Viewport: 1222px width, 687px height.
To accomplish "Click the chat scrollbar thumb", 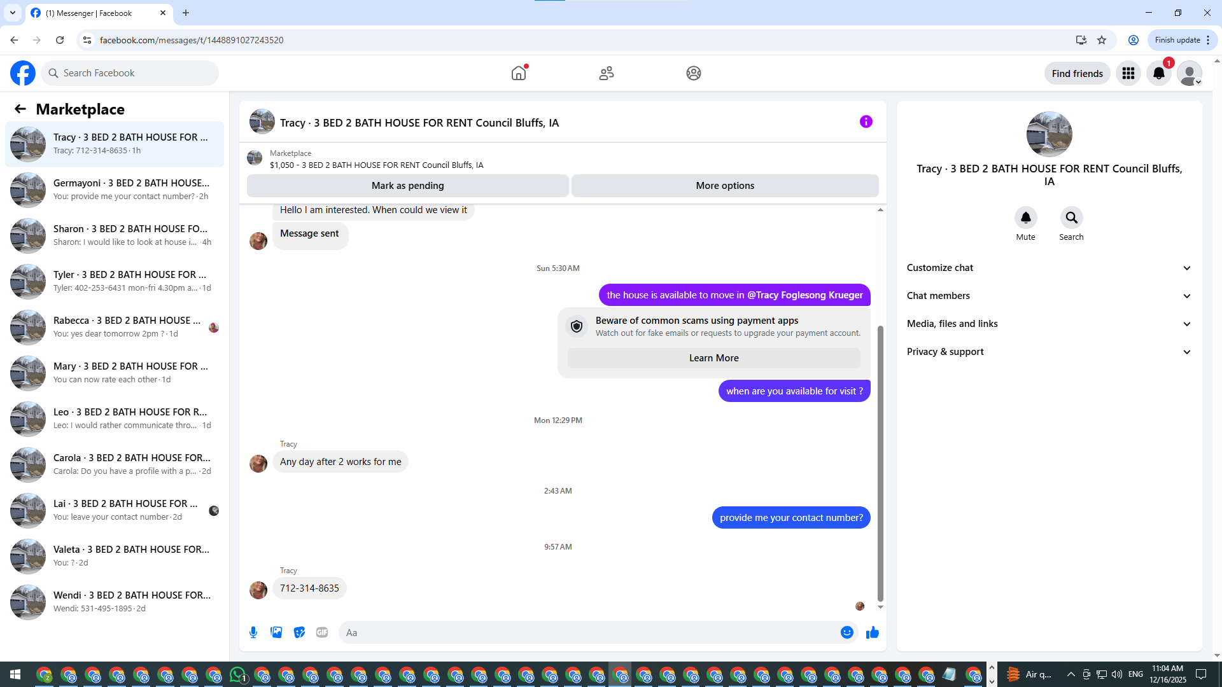I will tap(880, 463).
